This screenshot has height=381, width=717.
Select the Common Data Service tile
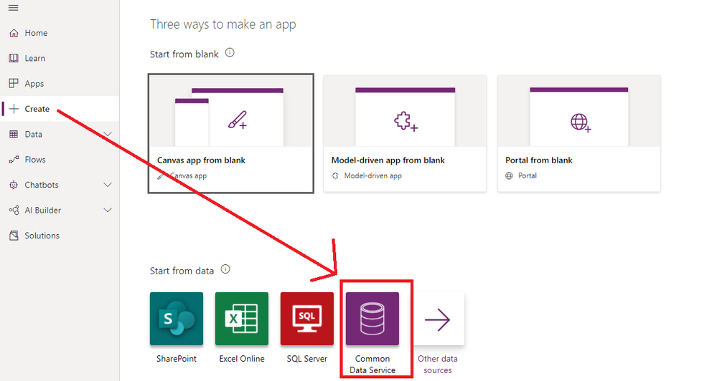tap(372, 319)
